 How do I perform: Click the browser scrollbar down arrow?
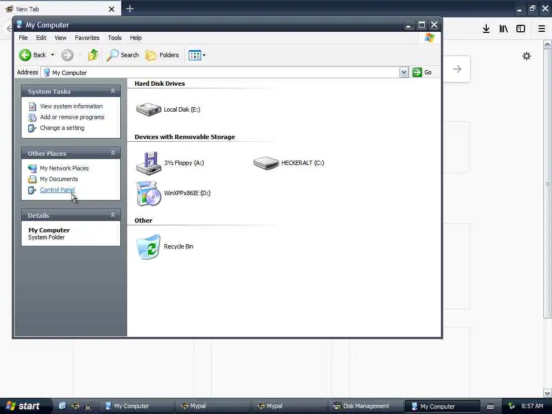tap(548, 393)
